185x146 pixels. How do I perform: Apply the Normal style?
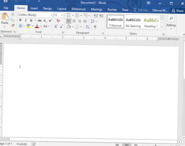pos(115,22)
